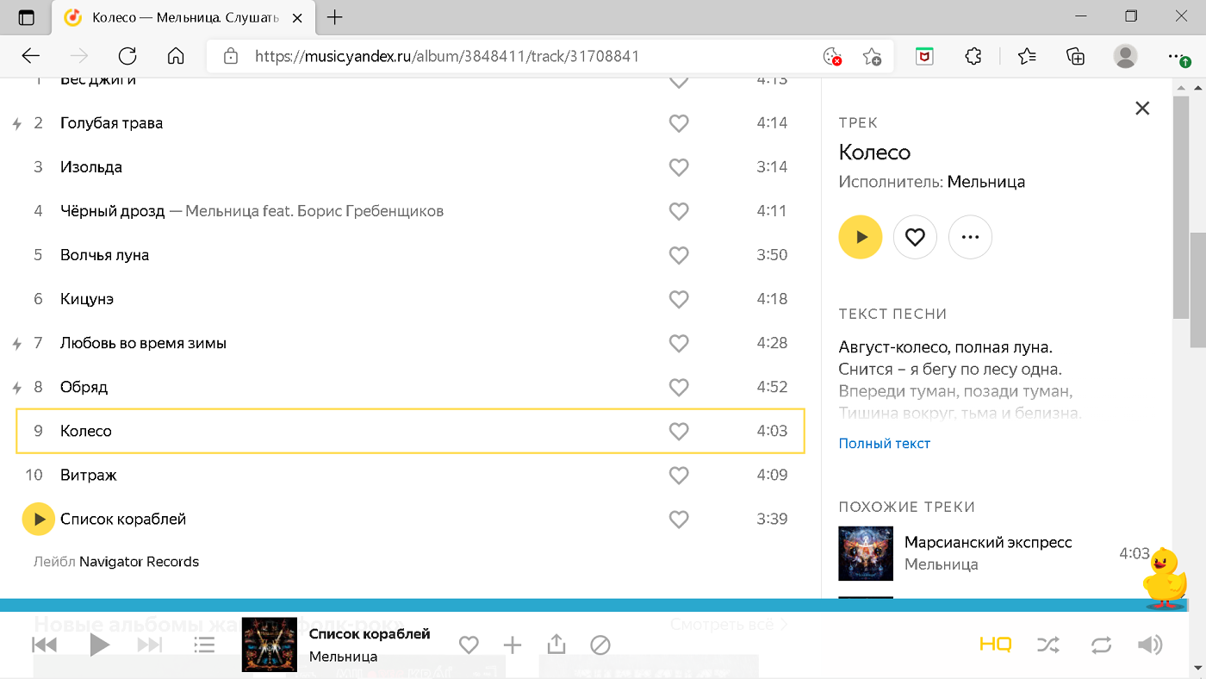Image resolution: width=1206 pixels, height=679 pixels.
Task: Open a new browser tab
Action: click(x=336, y=17)
